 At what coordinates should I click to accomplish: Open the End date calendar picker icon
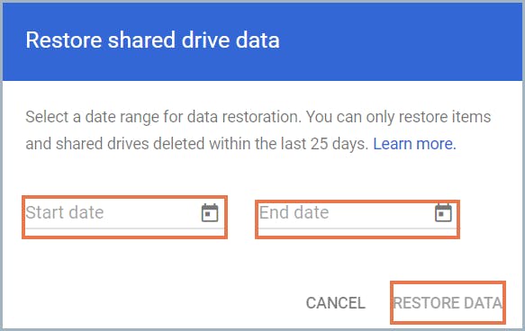443,212
